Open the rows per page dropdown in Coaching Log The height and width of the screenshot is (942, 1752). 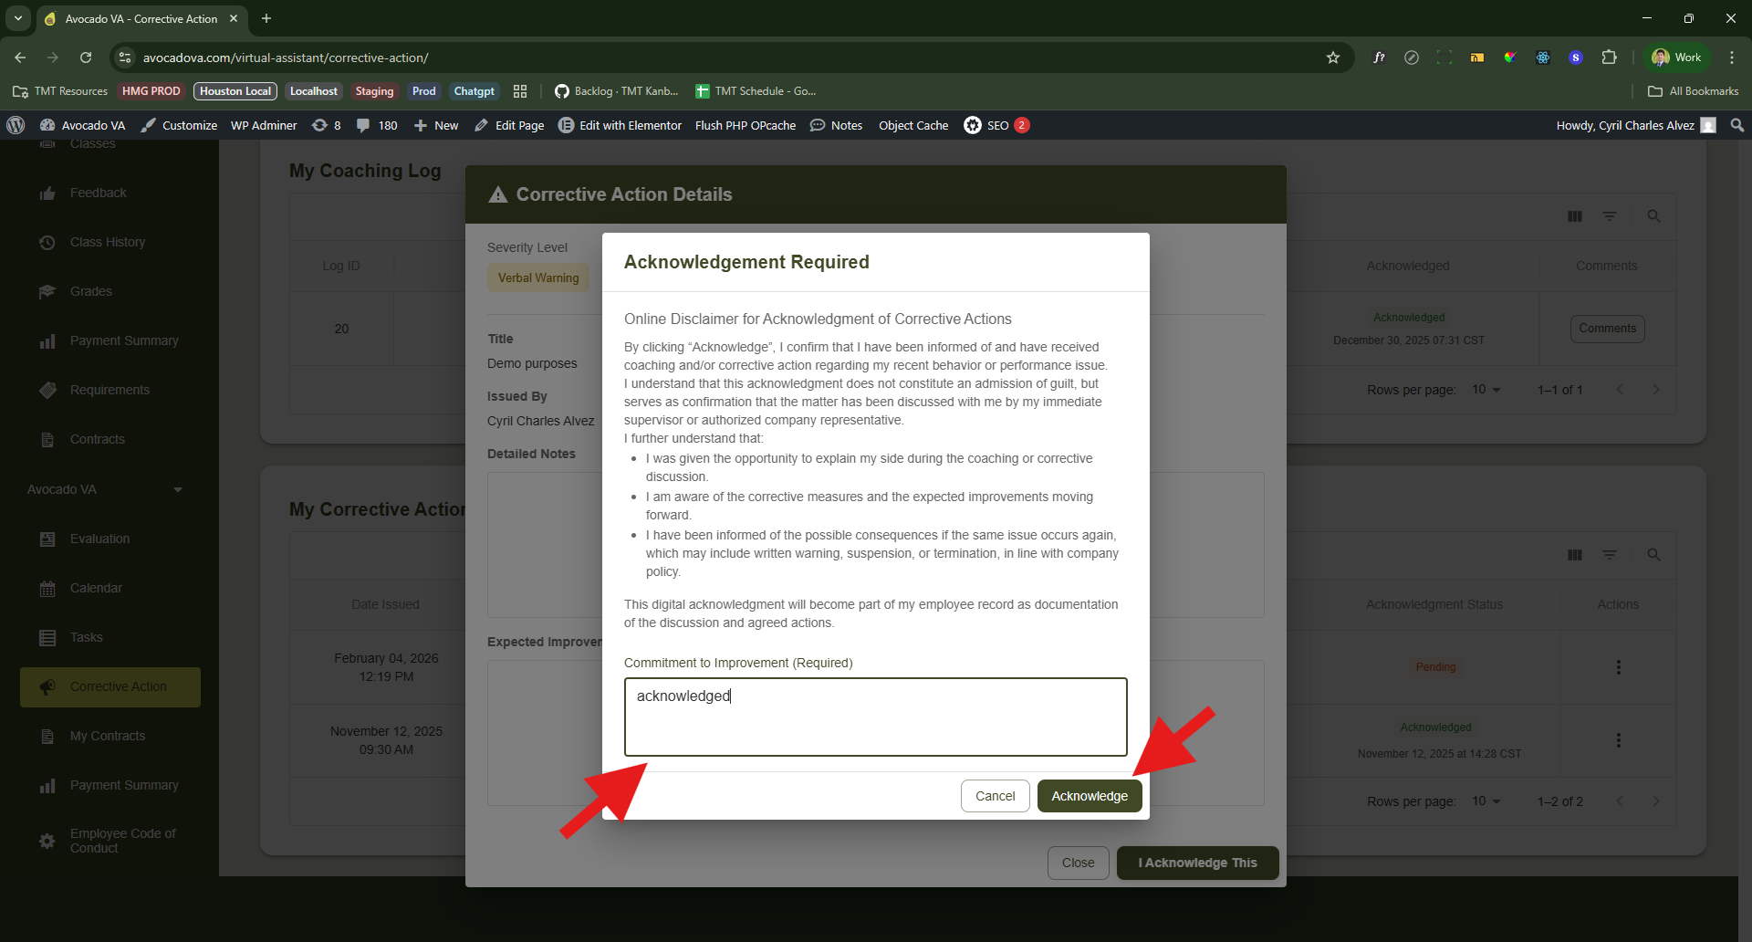pos(1486,390)
